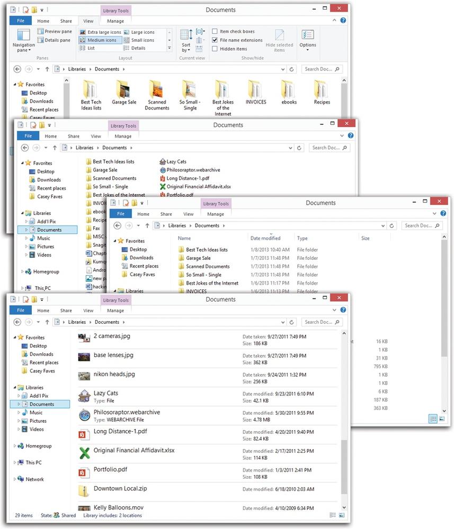The image size is (454, 529).
Task: Click the large icons view icon in front window's status bar
Action: 342,515
